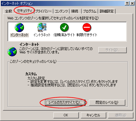Close the インターネット オプション dialog
Screen dimensions: 136x121
click(x=132, y=3)
